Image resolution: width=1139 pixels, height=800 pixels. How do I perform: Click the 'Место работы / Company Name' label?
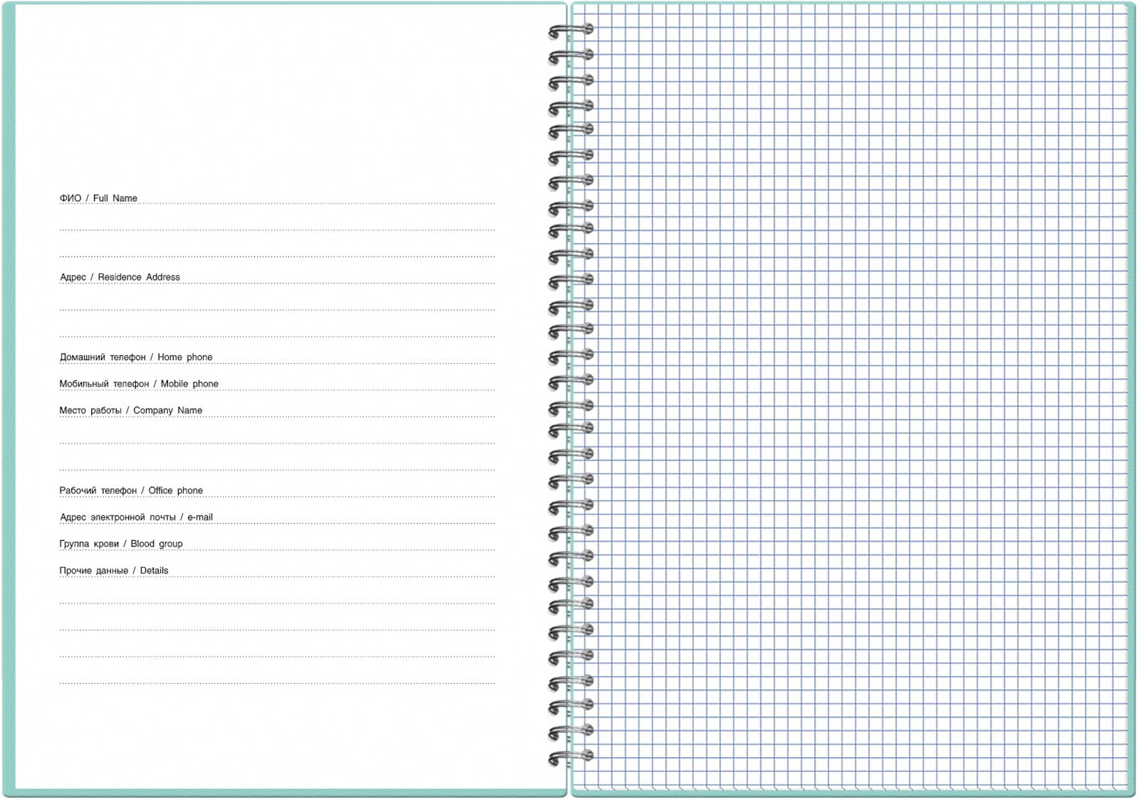(x=131, y=410)
